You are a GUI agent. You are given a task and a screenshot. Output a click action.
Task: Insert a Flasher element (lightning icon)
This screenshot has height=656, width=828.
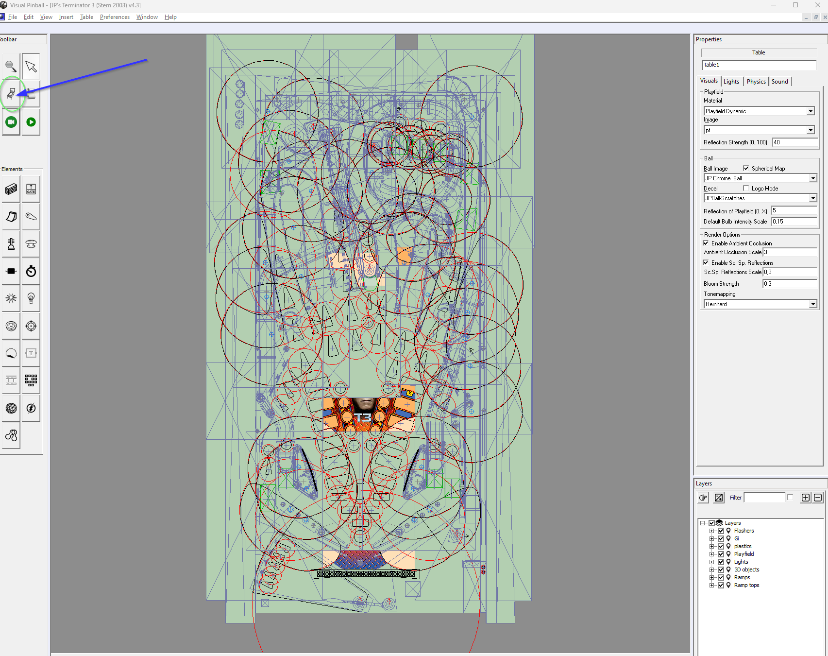coord(31,408)
